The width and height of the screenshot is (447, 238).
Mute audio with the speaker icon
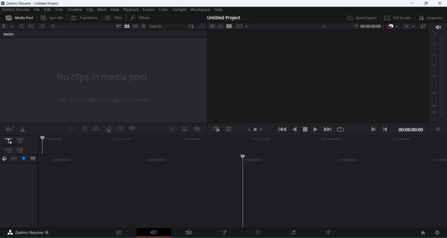tap(438, 27)
